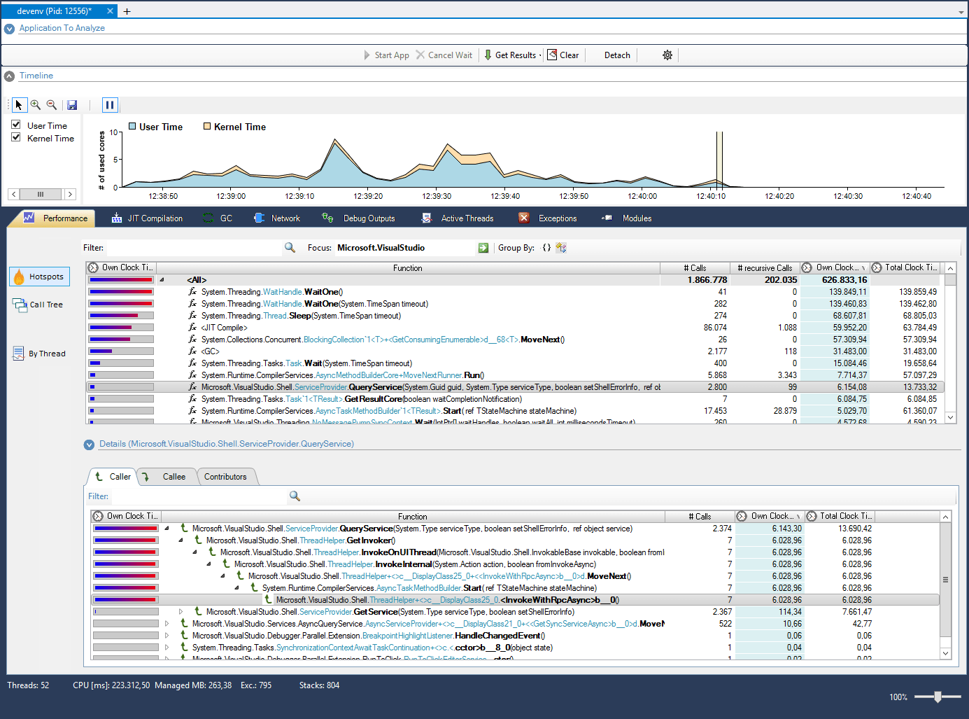This screenshot has height=719, width=969.
Task: Select the Caller tab in Details
Action: click(x=113, y=477)
